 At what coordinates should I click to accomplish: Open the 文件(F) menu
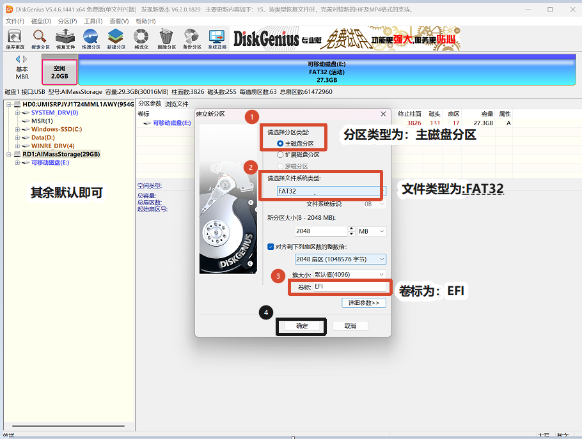coord(15,21)
